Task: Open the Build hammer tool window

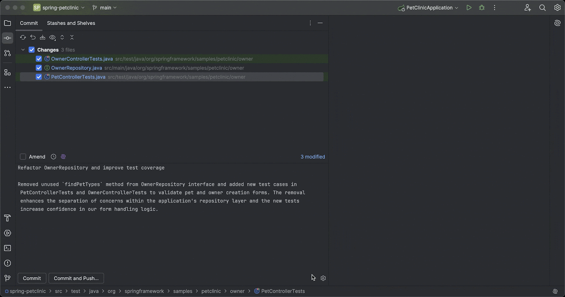Action: click(7, 218)
